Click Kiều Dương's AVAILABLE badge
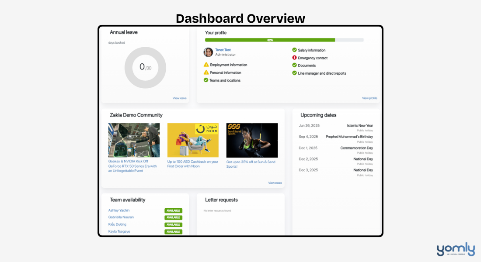The image size is (481, 262). click(x=173, y=224)
